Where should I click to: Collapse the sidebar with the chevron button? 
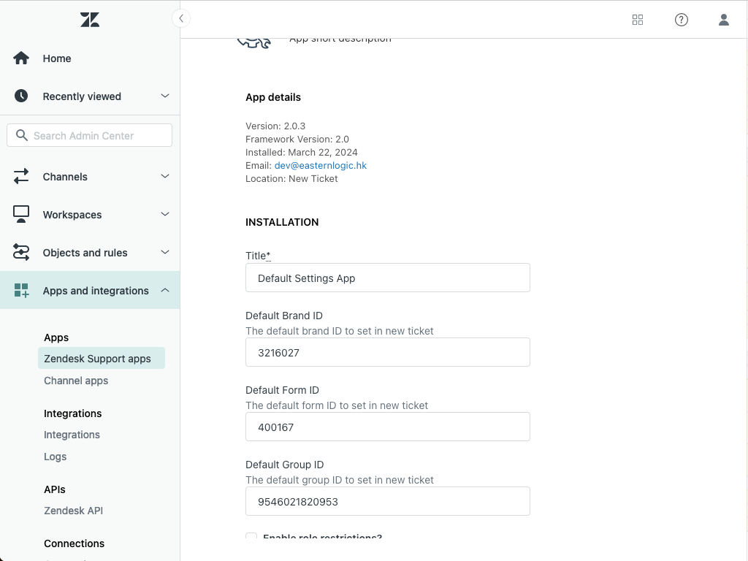click(180, 18)
